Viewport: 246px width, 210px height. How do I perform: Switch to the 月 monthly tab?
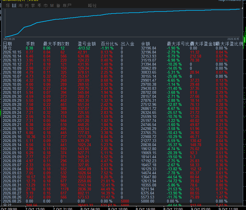27,6
